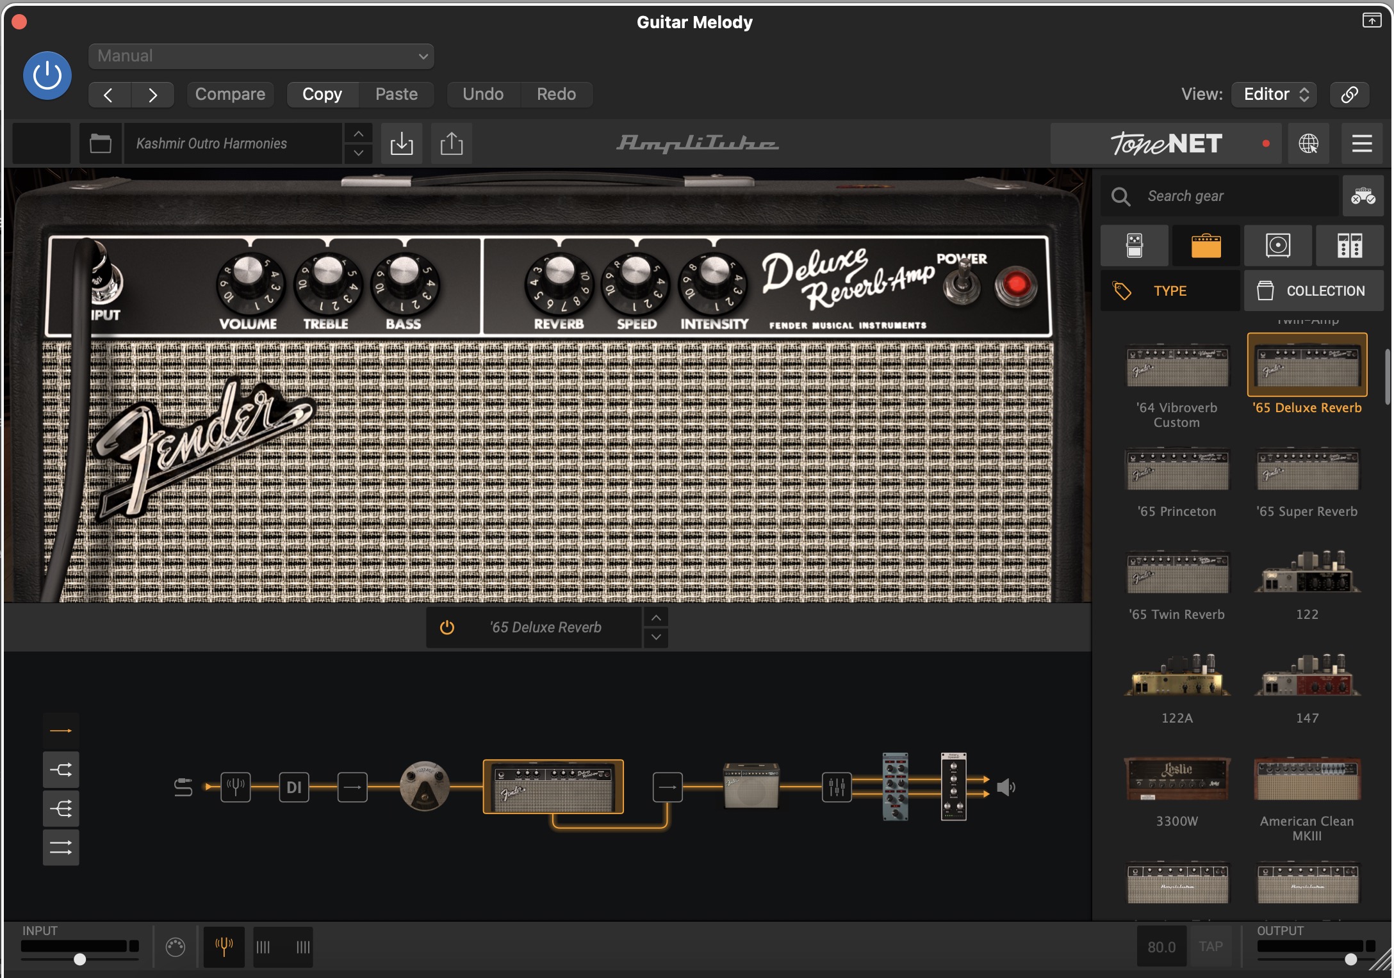Image resolution: width=1394 pixels, height=978 pixels.
Task: Select the wah pedal in signal chain
Action: pos(424,786)
